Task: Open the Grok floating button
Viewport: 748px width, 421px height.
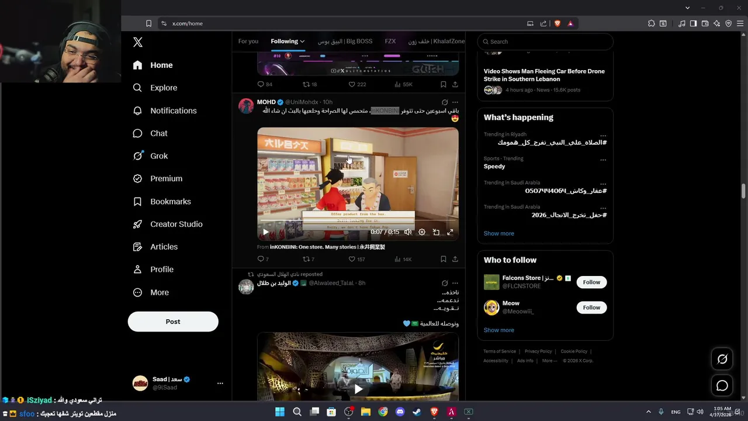Action: pos(722,359)
